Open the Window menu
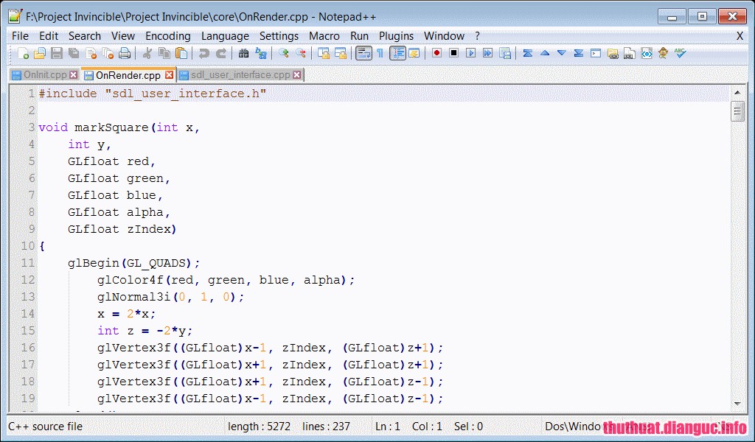This screenshot has width=755, height=442. pos(444,36)
